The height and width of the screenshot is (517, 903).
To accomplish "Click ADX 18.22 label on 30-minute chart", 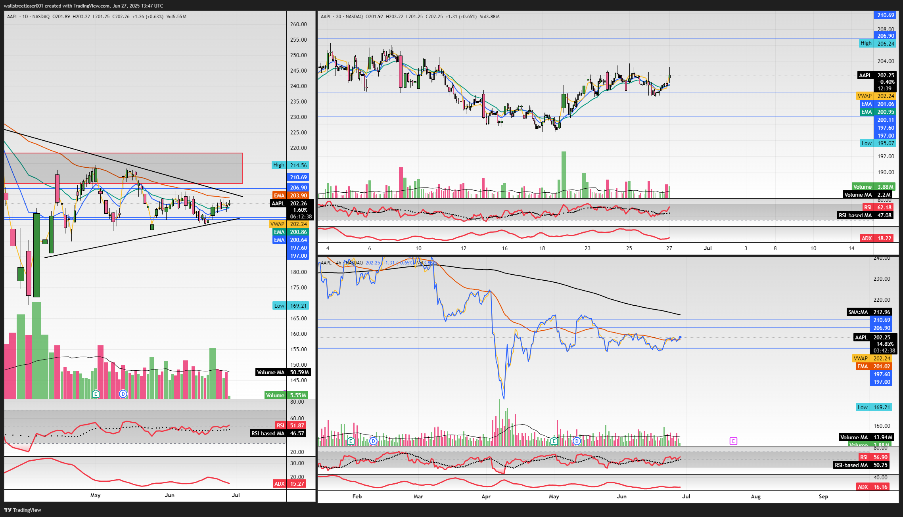I will click(x=877, y=238).
